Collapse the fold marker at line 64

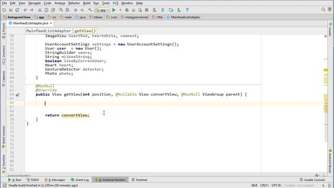click(x=25, y=94)
